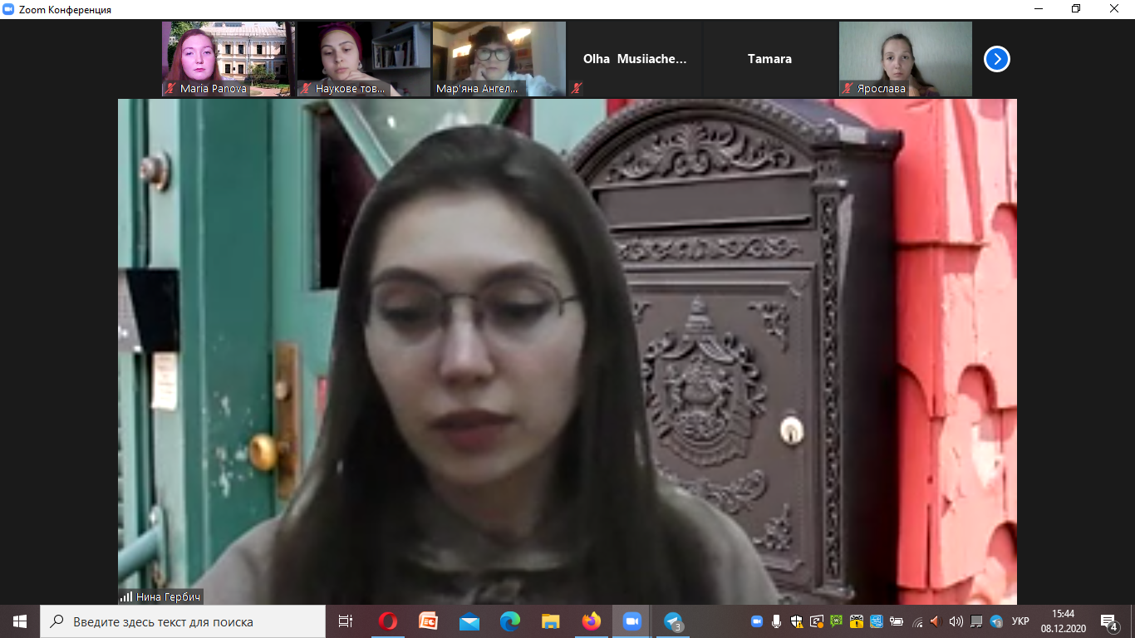Open PowerPoint from taskbar
This screenshot has width=1135, height=638.
pos(429,621)
